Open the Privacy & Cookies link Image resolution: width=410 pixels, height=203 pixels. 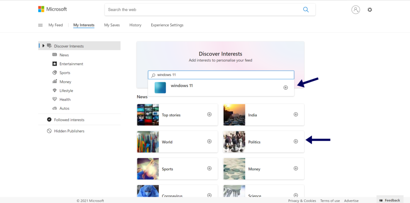coord(302,201)
